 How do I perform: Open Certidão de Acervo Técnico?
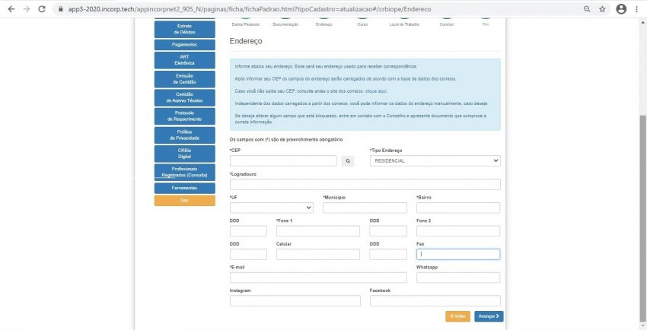pyautogui.click(x=184, y=97)
